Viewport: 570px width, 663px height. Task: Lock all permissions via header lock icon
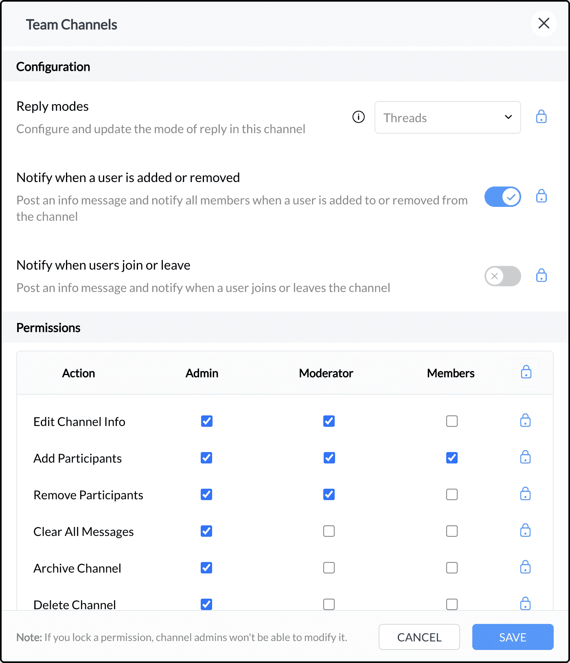[x=526, y=372]
